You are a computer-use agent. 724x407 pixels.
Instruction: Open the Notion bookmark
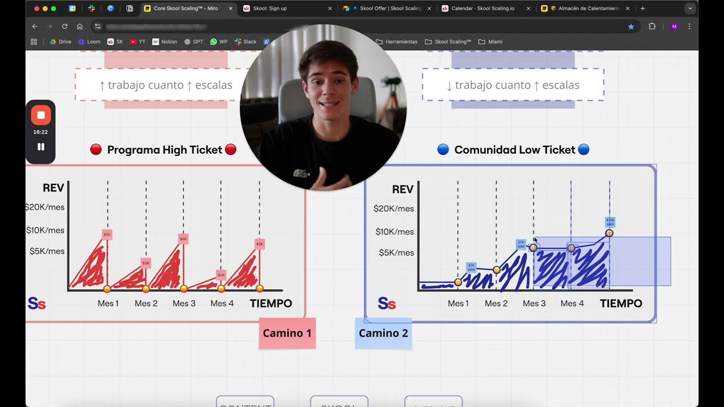(x=164, y=42)
